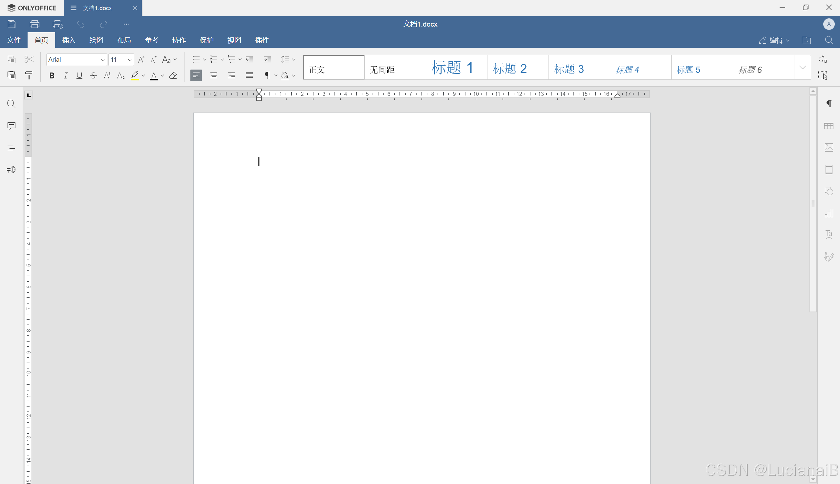This screenshot has width=840, height=484.
Task: Expand the heading styles gallery
Action: coord(802,68)
